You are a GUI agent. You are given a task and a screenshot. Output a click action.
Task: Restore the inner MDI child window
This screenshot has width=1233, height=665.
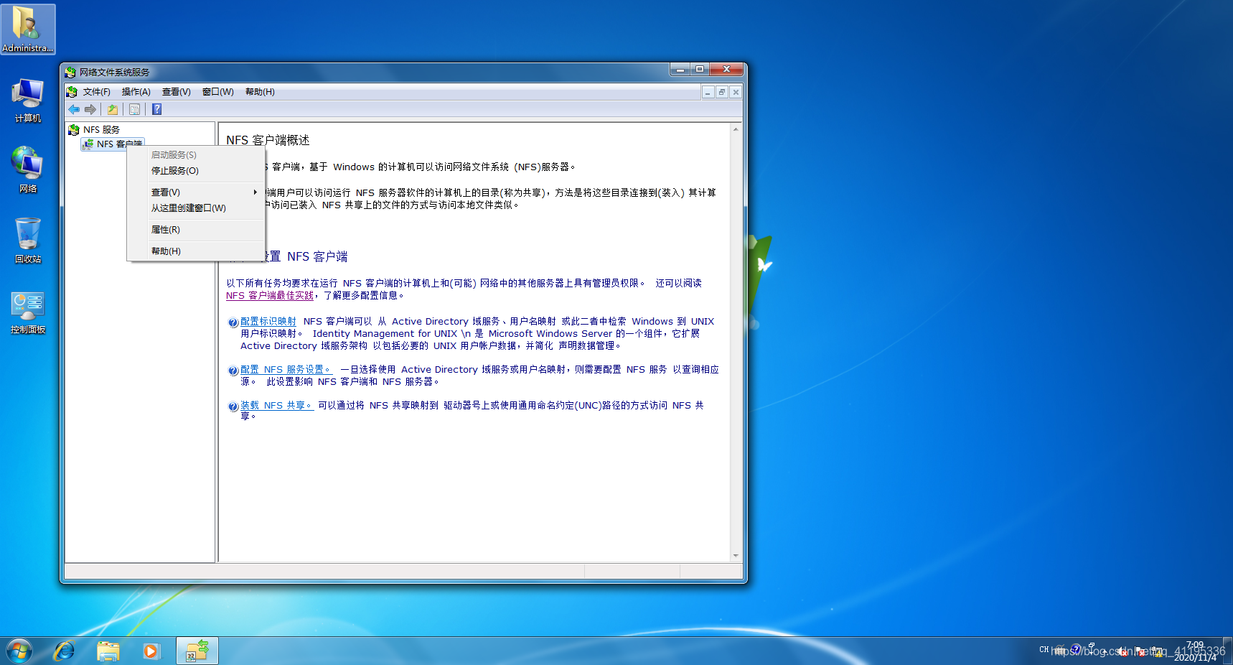point(722,92)
